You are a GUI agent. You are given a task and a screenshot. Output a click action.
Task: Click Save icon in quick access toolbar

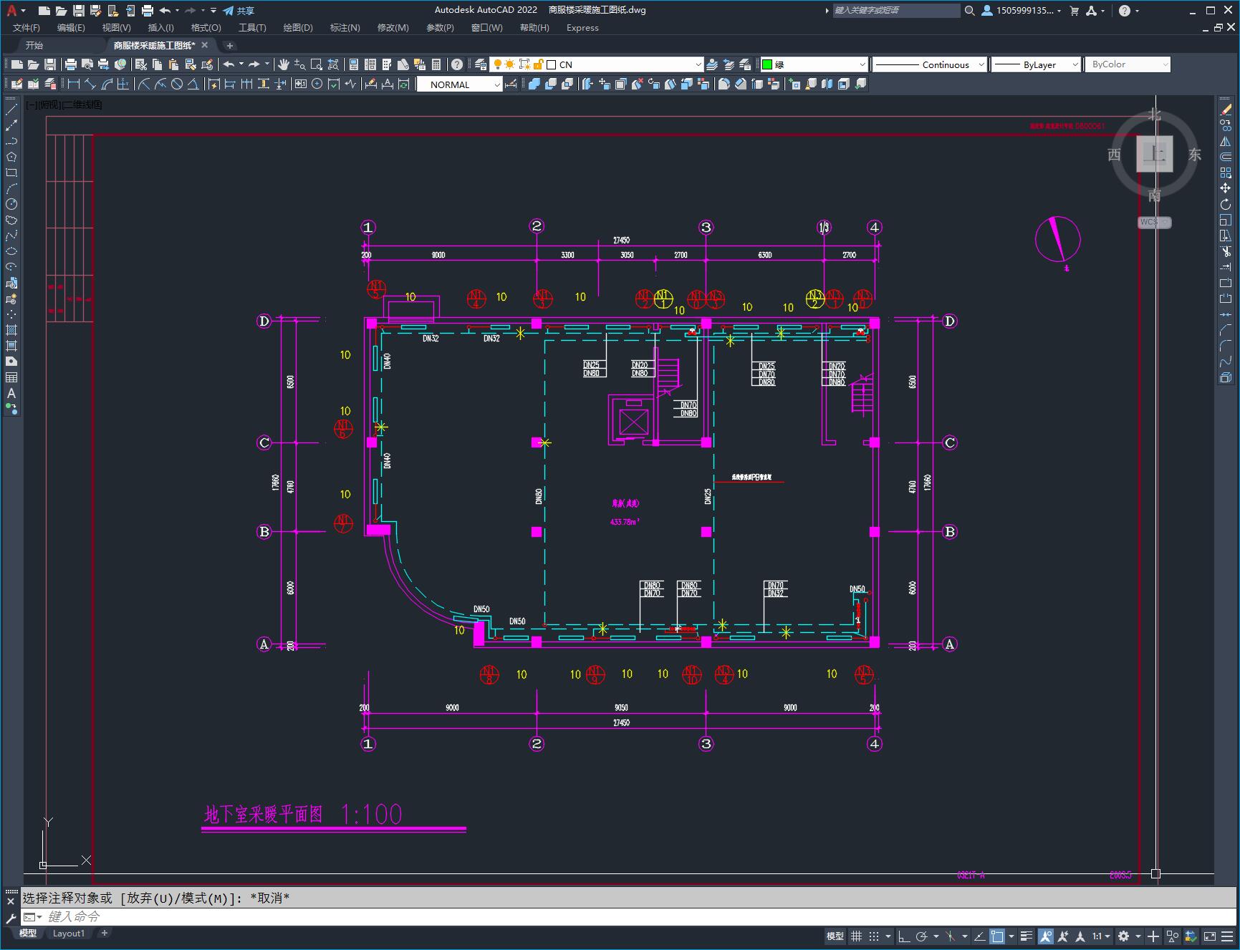pos(79,11)
